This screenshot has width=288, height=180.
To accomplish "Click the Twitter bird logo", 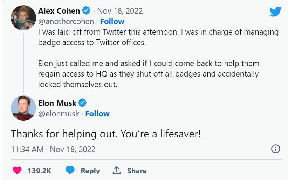I will point(275,12).
